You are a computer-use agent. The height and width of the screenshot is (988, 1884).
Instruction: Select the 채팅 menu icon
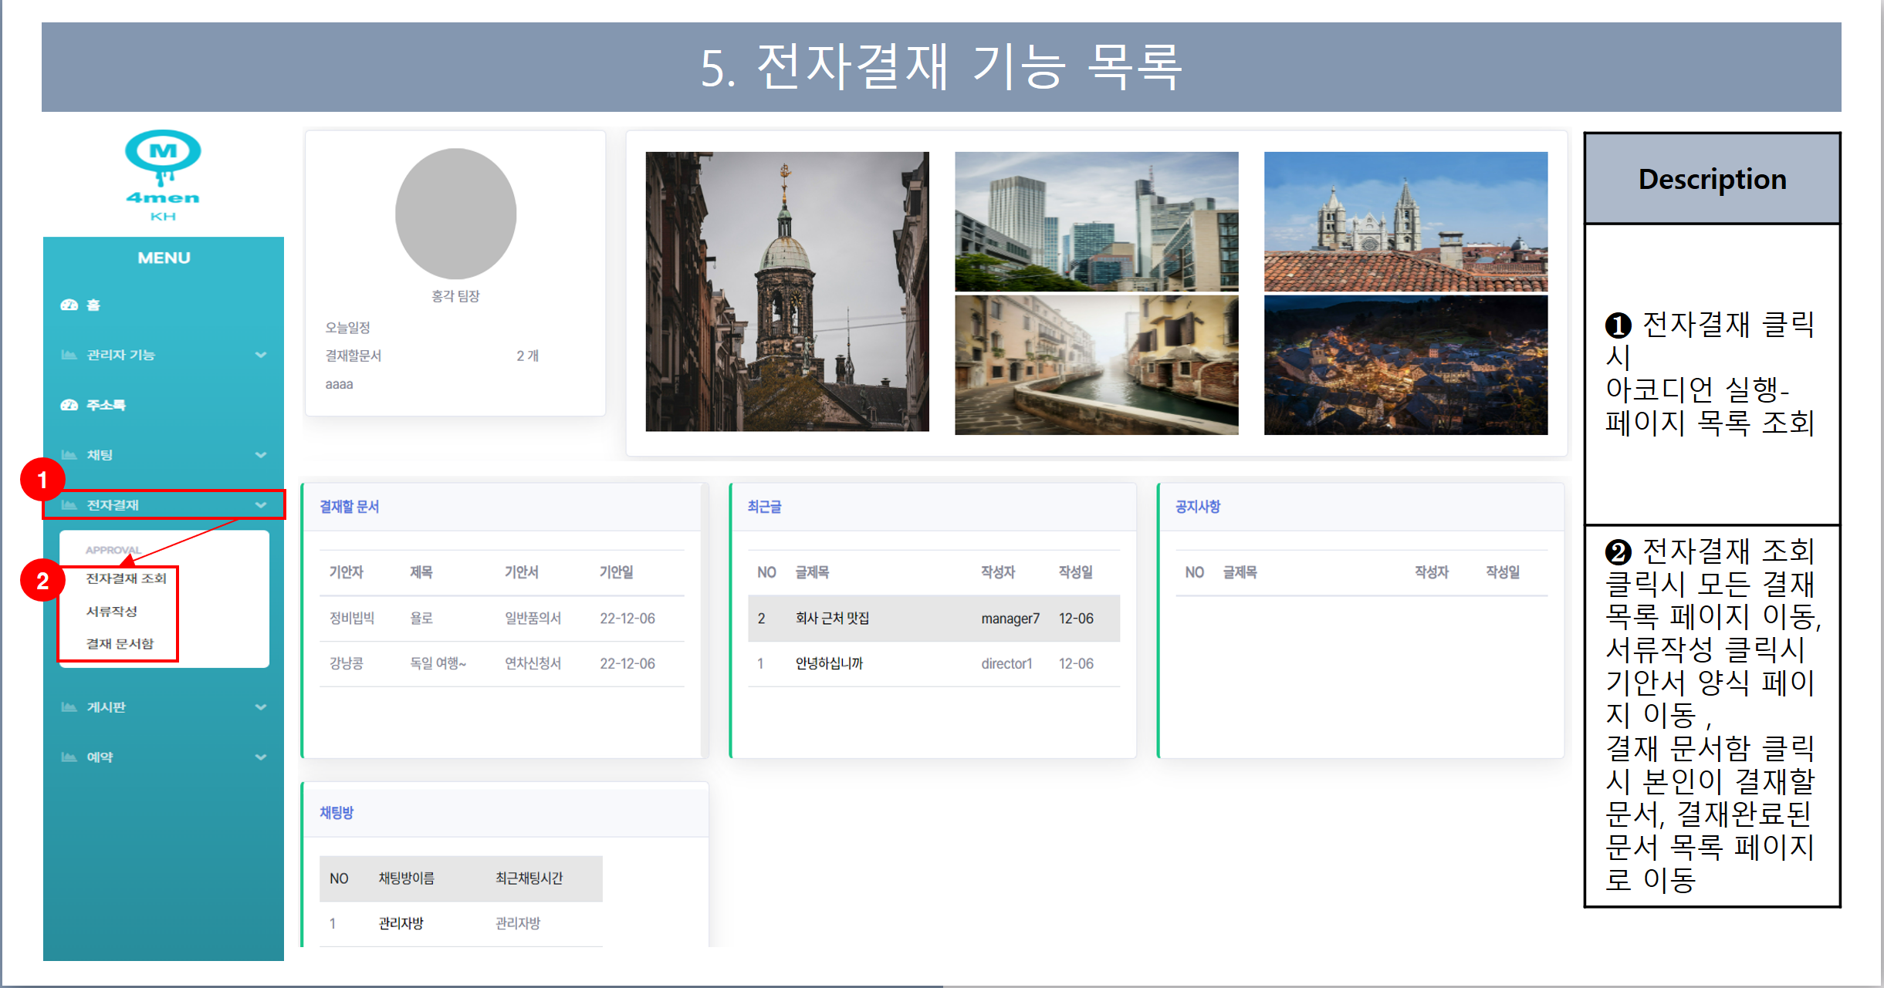click(68, 454)
